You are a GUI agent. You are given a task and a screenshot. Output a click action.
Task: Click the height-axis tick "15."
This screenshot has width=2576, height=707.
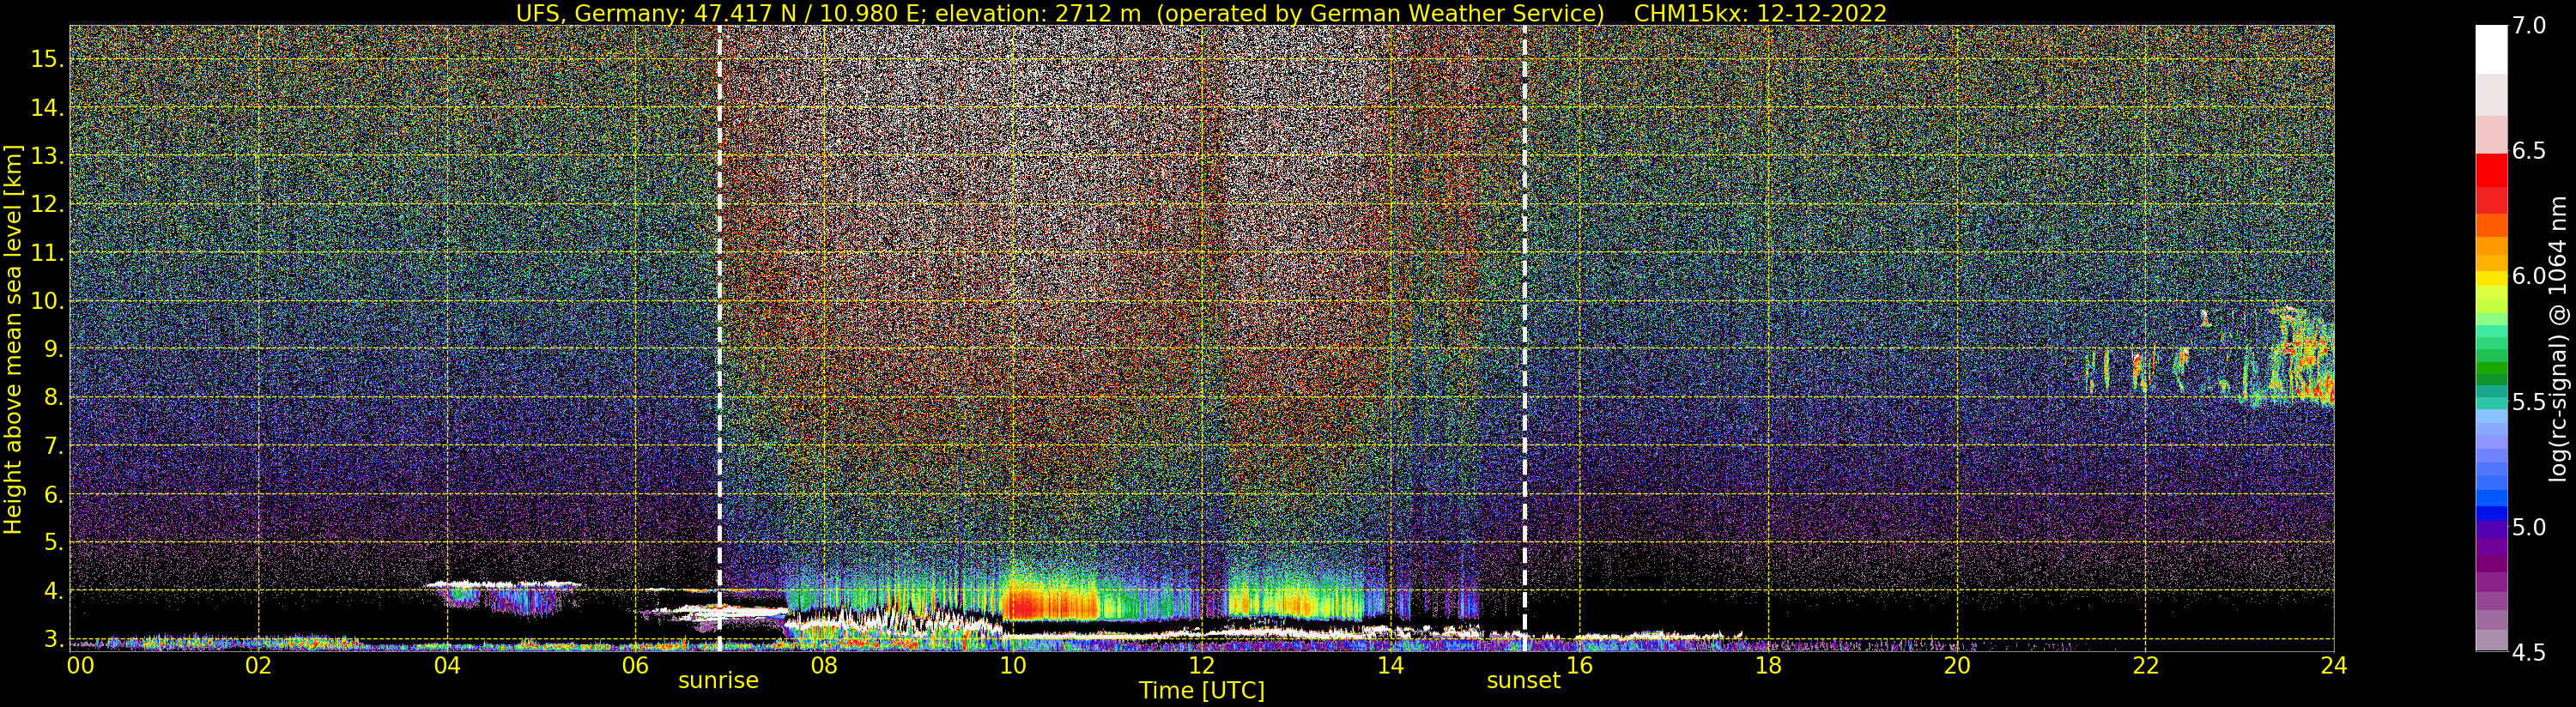[48, 59]
